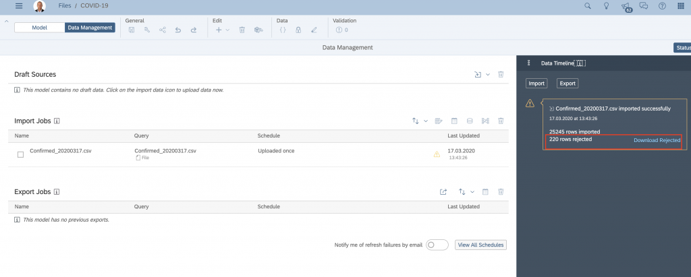Click the lightbulb suggestions icon
Image resolution: width=691 pixels, height=277 pixels.
(607, 5)
